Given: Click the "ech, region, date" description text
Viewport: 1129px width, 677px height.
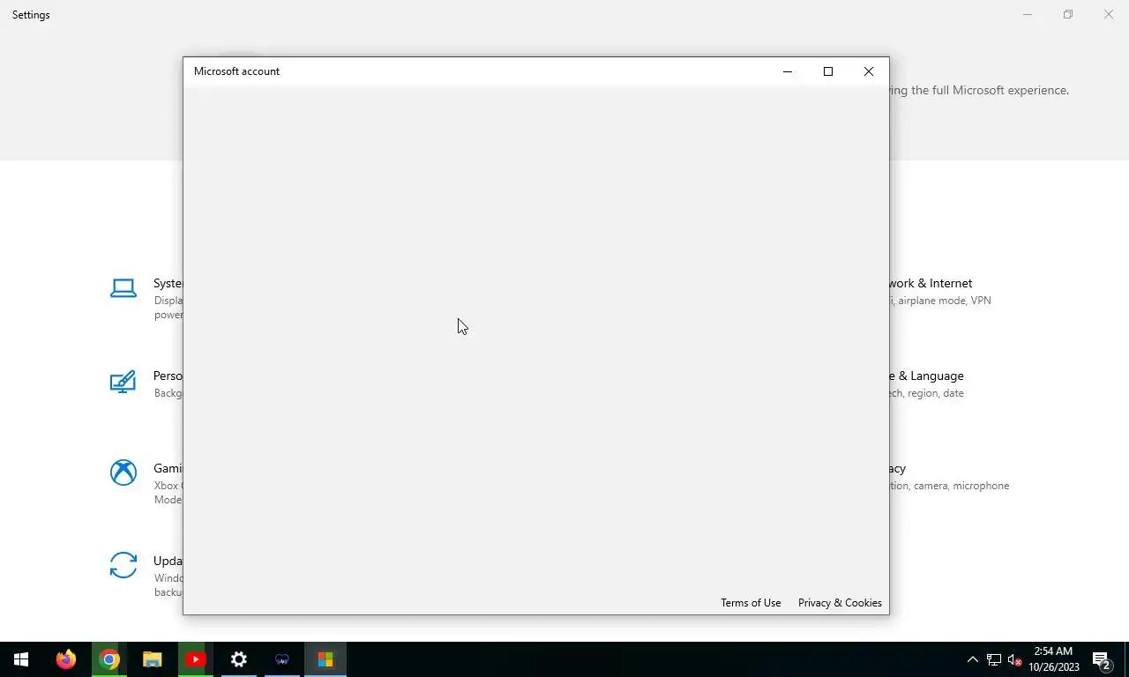Looking at the screenshot, I should pyautogui.click(x=926, y=393).
